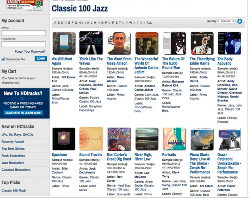This screenshot has height=198, width=249.
Task: Click the Sound Travels title link
Action: click(91, 155)
